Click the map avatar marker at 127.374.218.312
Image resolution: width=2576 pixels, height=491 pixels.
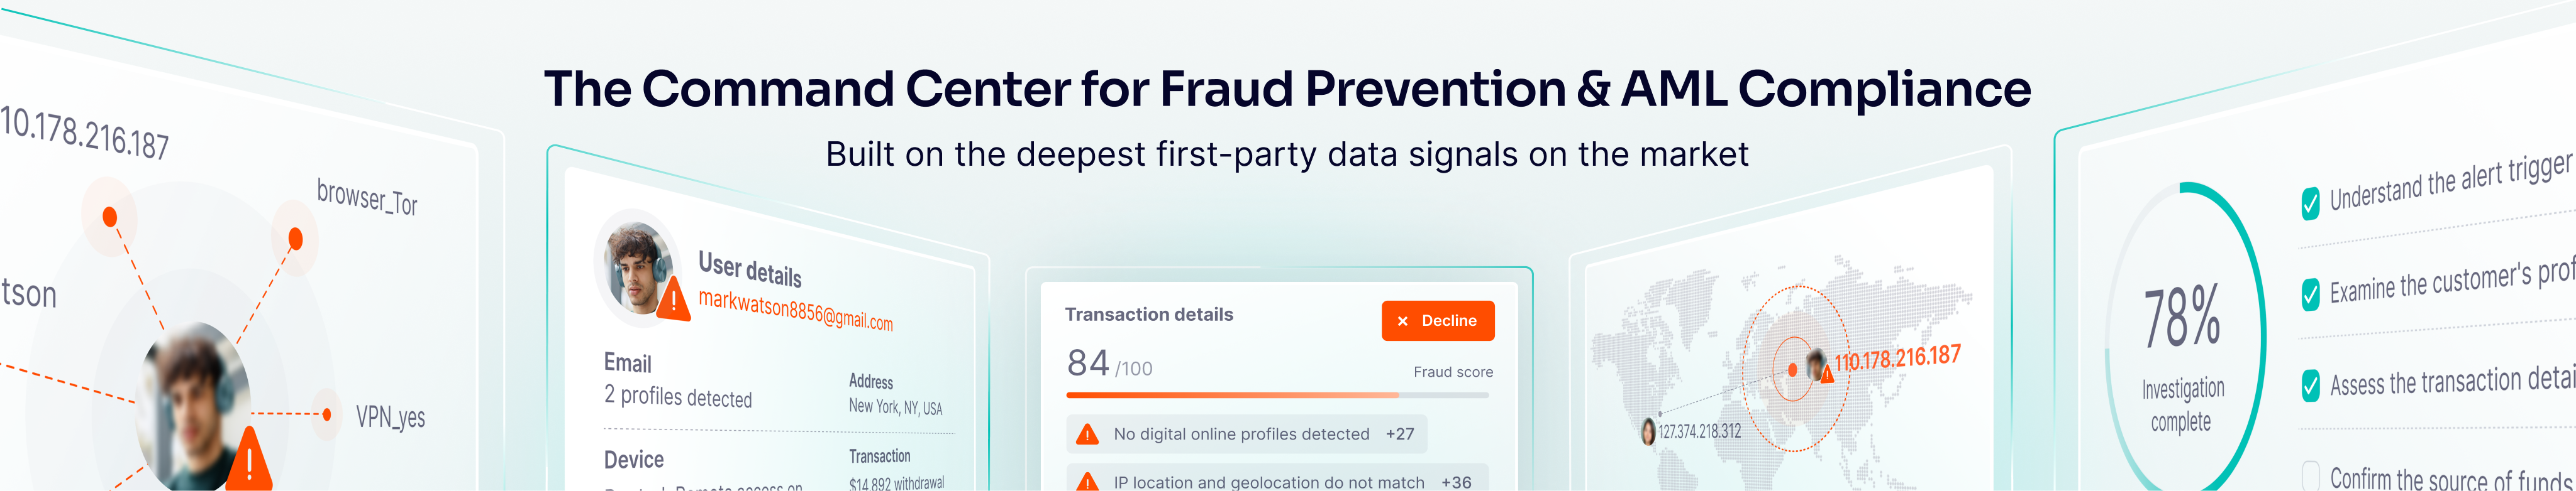(x=1648, y=432)
